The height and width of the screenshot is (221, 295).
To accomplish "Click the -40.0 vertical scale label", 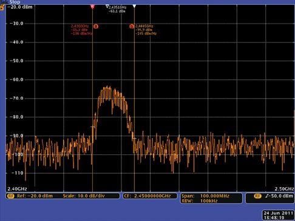I will coord(17,42).
